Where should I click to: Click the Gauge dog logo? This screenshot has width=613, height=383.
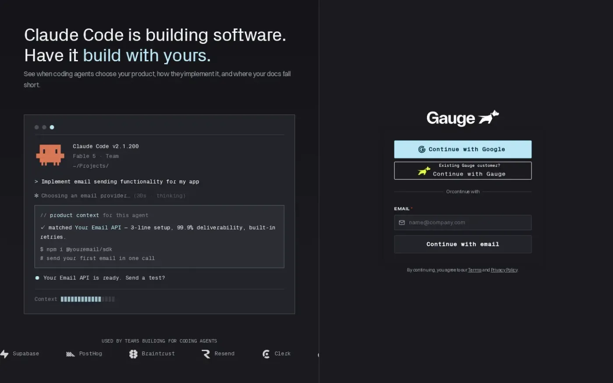point(488,117)
